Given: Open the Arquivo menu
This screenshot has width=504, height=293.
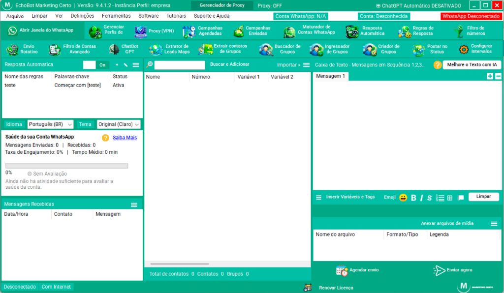Looking at the screenshot, I should click(15, 16).
